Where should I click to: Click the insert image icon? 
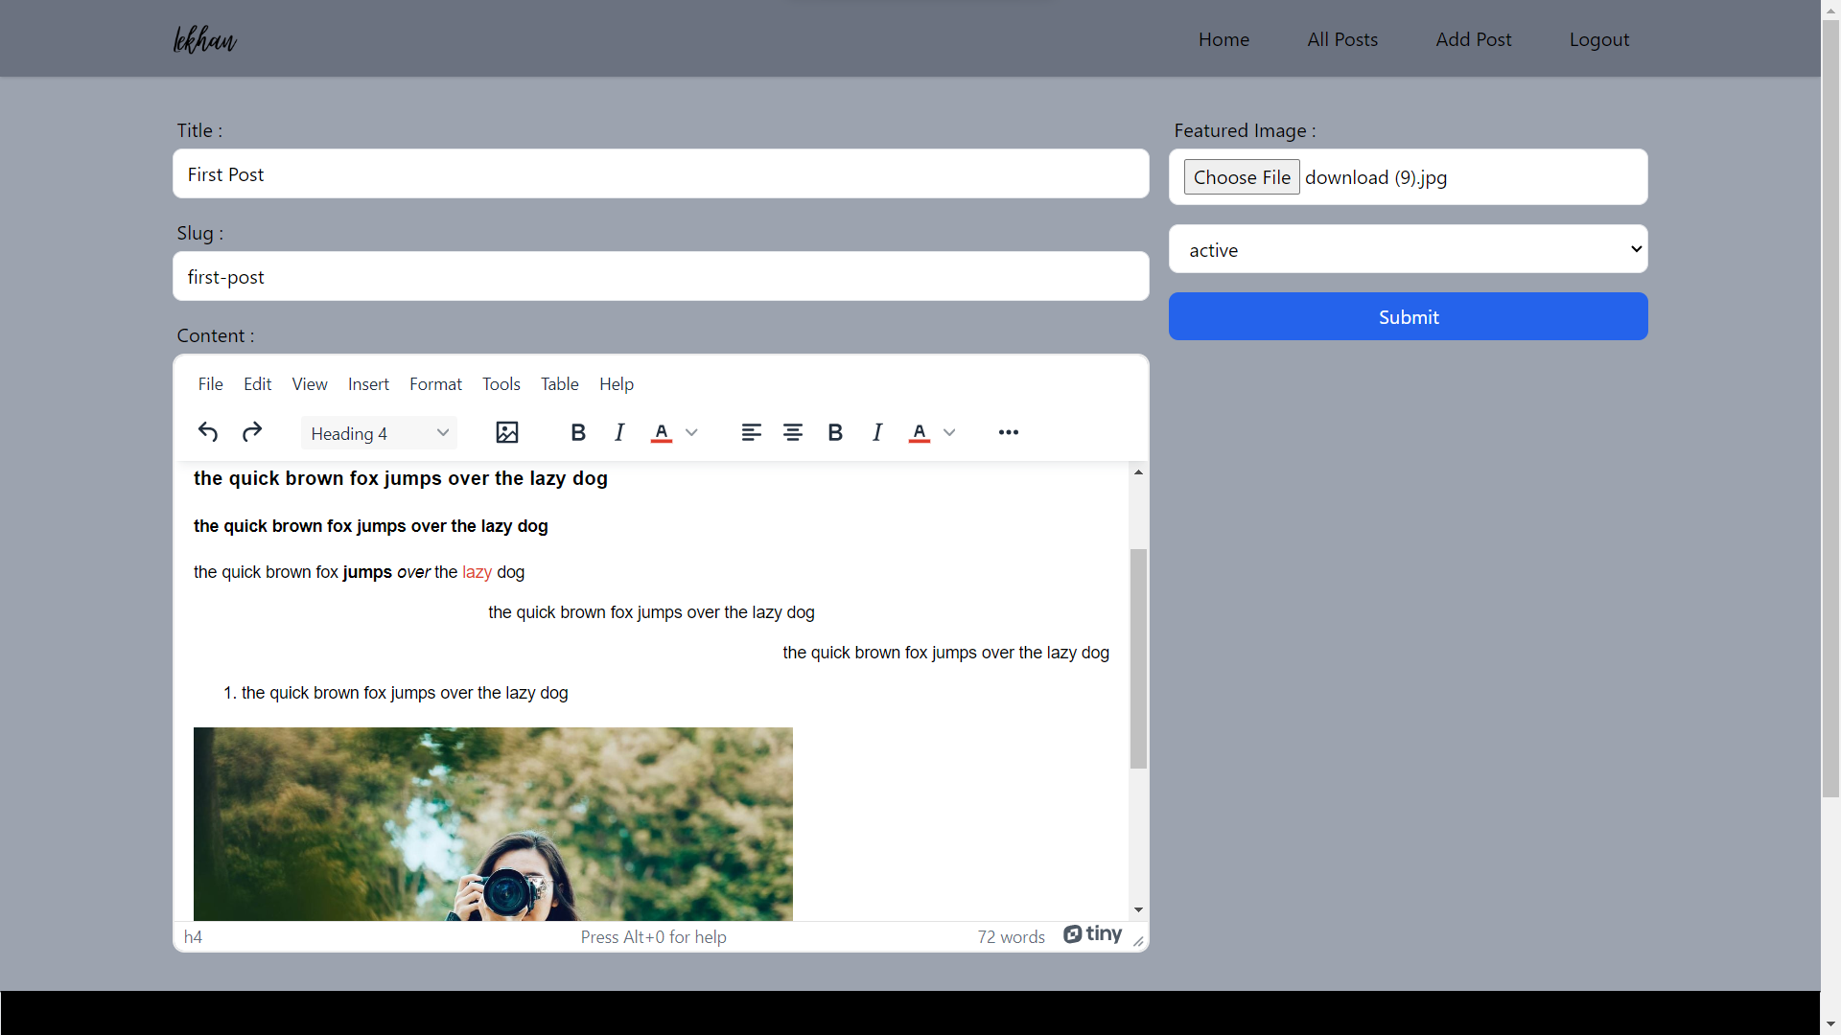(x=507, y=432)
